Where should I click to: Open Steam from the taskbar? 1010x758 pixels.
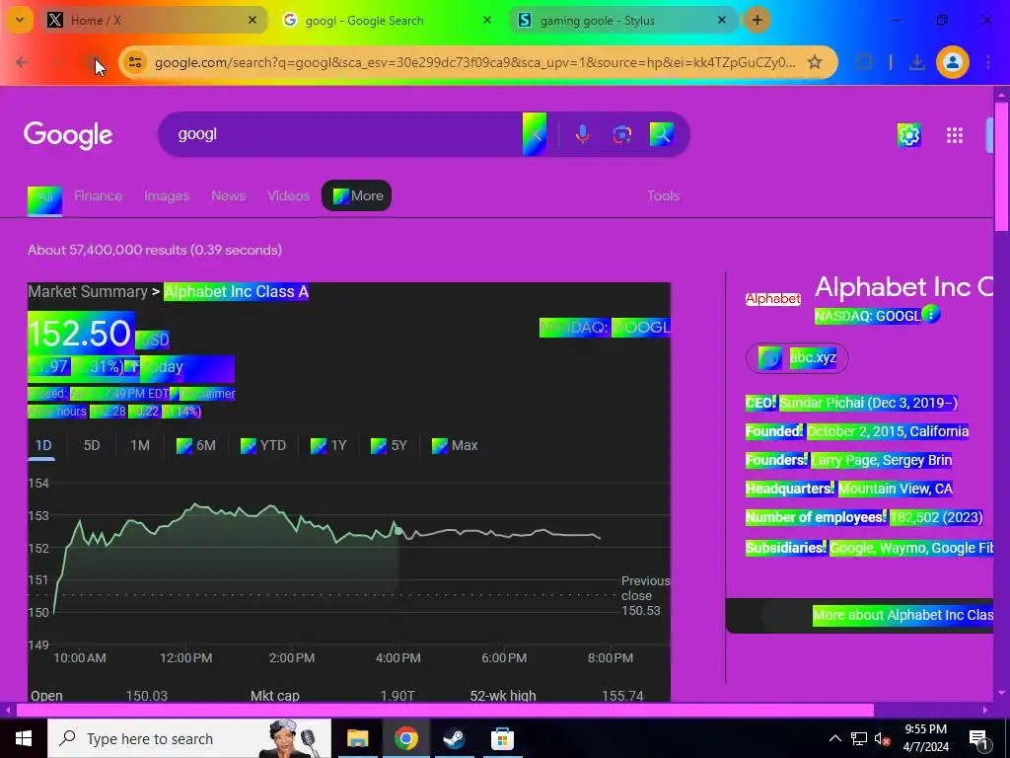coord(454,738)
